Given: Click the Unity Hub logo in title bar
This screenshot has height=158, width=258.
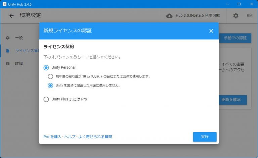Looking at the screenshot, I should 4,4.
